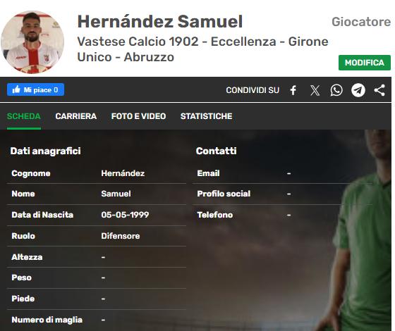Viewport: 395px width, 331px height.
Task: Share on X via the X icon
Action: tap(315, 90)
